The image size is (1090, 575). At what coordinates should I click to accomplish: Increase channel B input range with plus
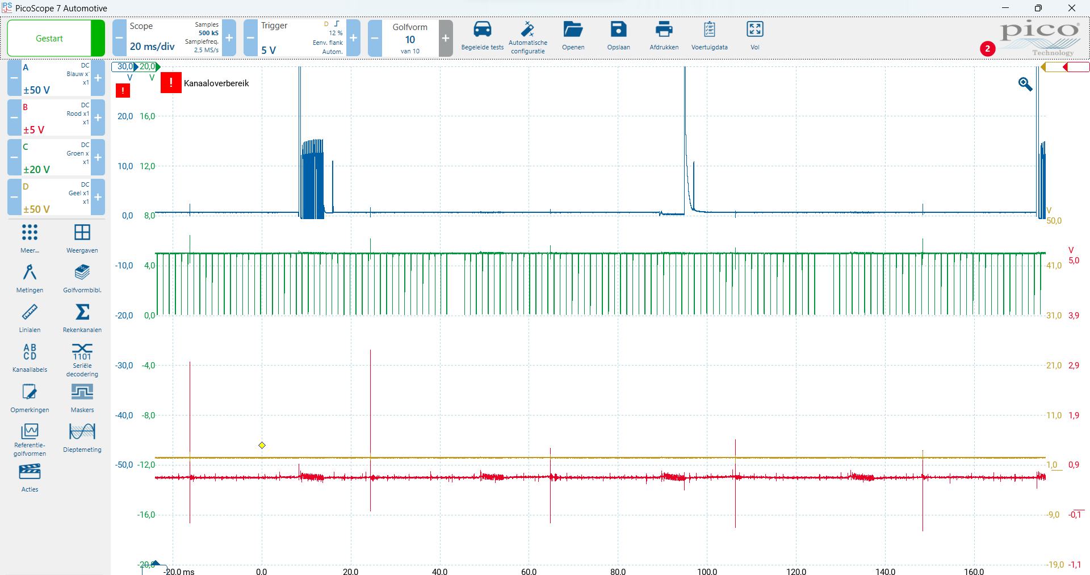[x=98, y=118]
